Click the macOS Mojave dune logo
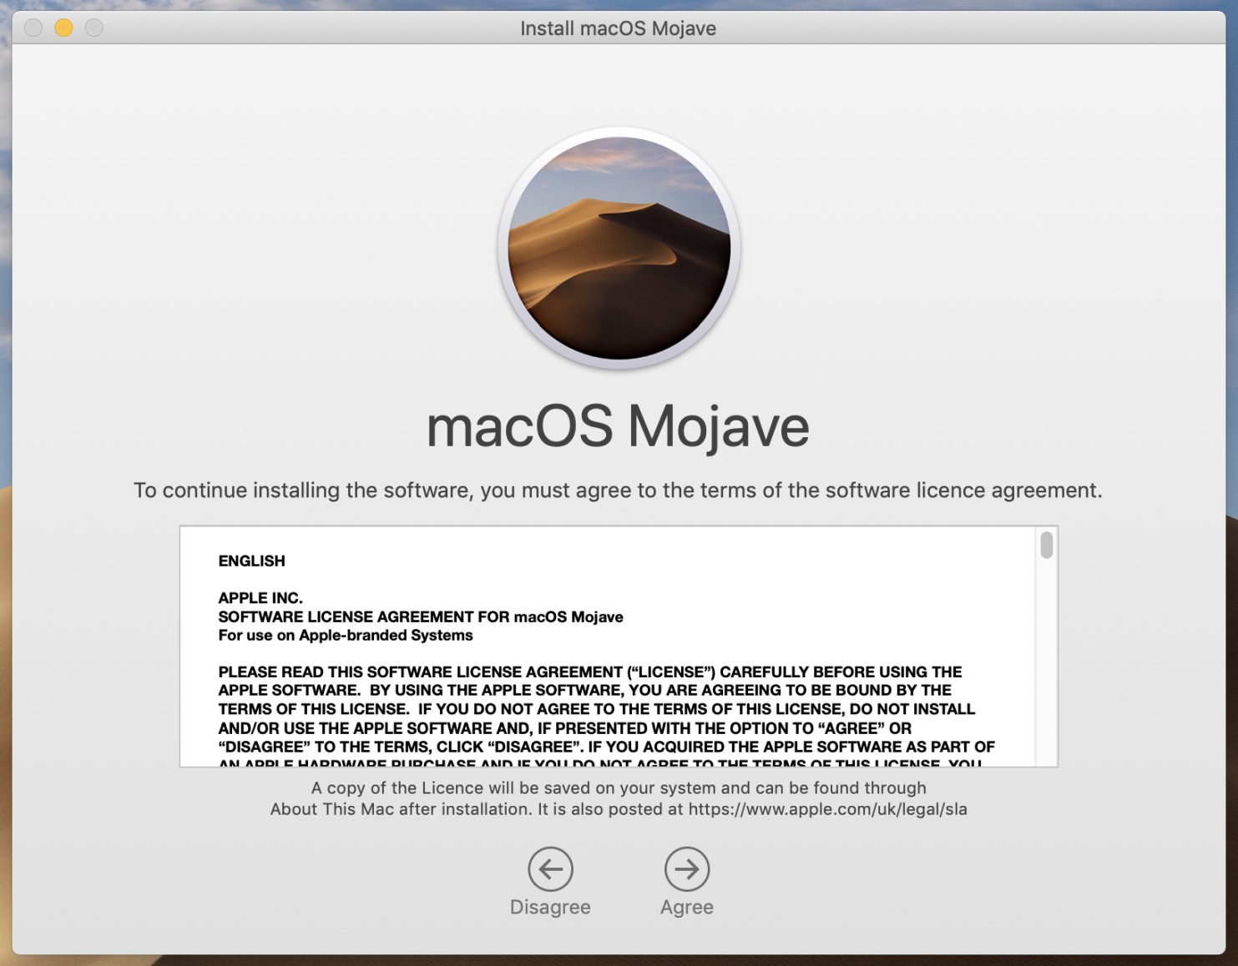The width and height of the screenshot is (1238, 966). pyautogui.click(x=619, y=249)
